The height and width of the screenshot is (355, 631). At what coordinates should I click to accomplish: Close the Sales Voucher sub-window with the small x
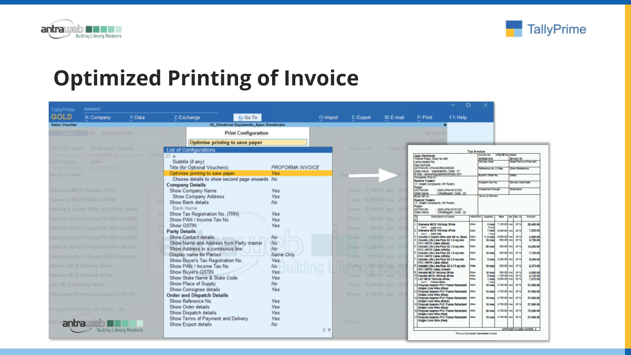pyautogui.click(x=445, y=125)
